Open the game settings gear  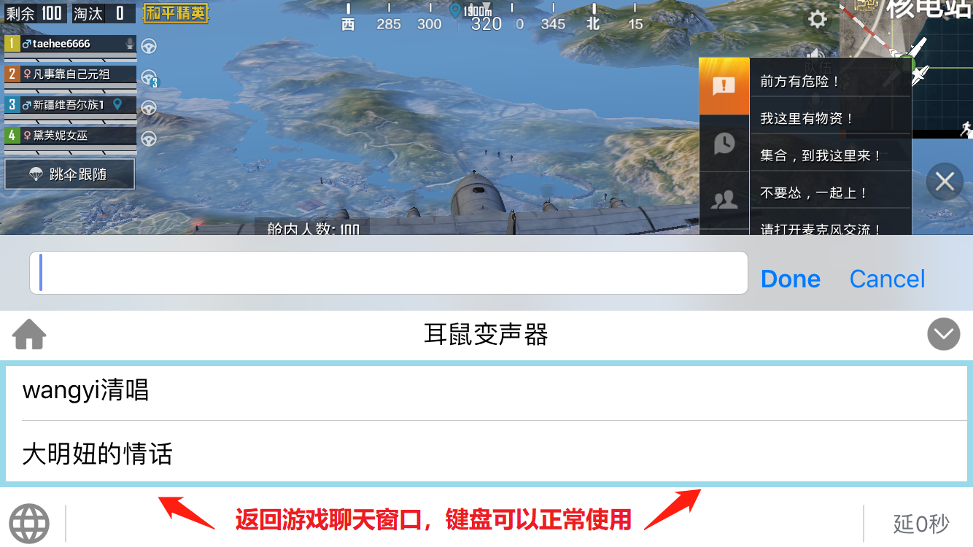[818, 19]
